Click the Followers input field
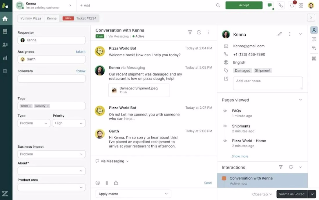Screen dimensions: 319x200 click(x=51, y=79)
